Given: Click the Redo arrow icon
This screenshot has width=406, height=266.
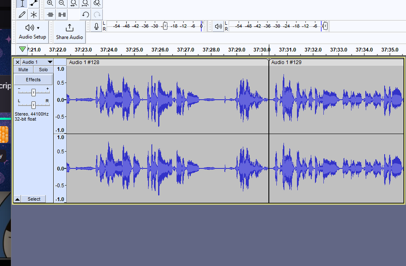Looking at the screenshot, I should coord(97,15).
